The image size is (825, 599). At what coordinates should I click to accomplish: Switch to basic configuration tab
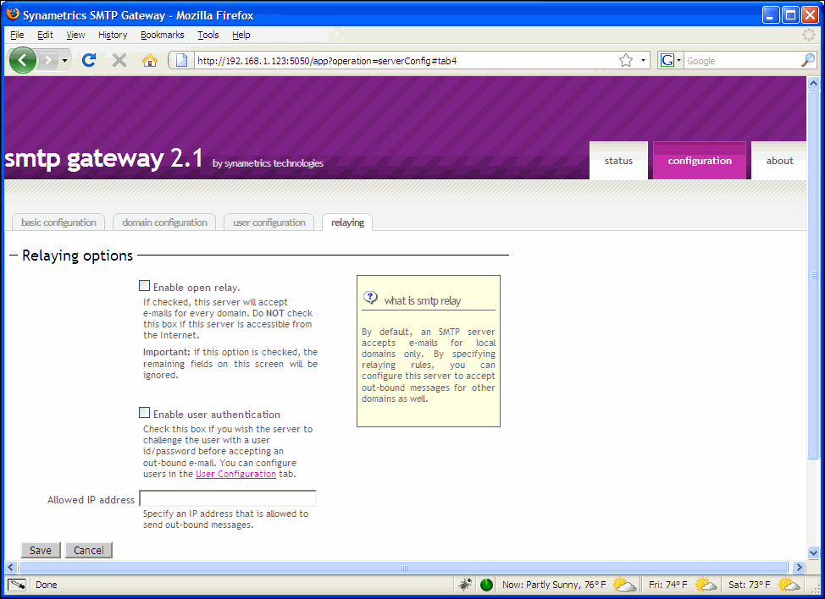point(58,223)
